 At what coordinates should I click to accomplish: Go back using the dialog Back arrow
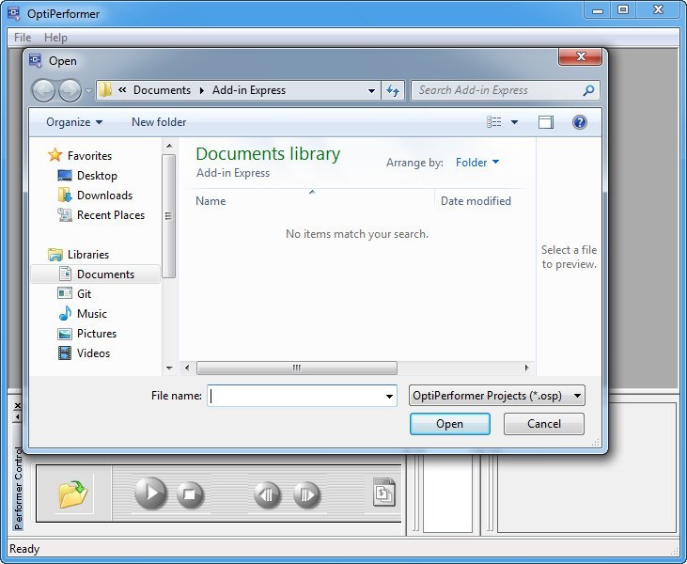(43, 91)
